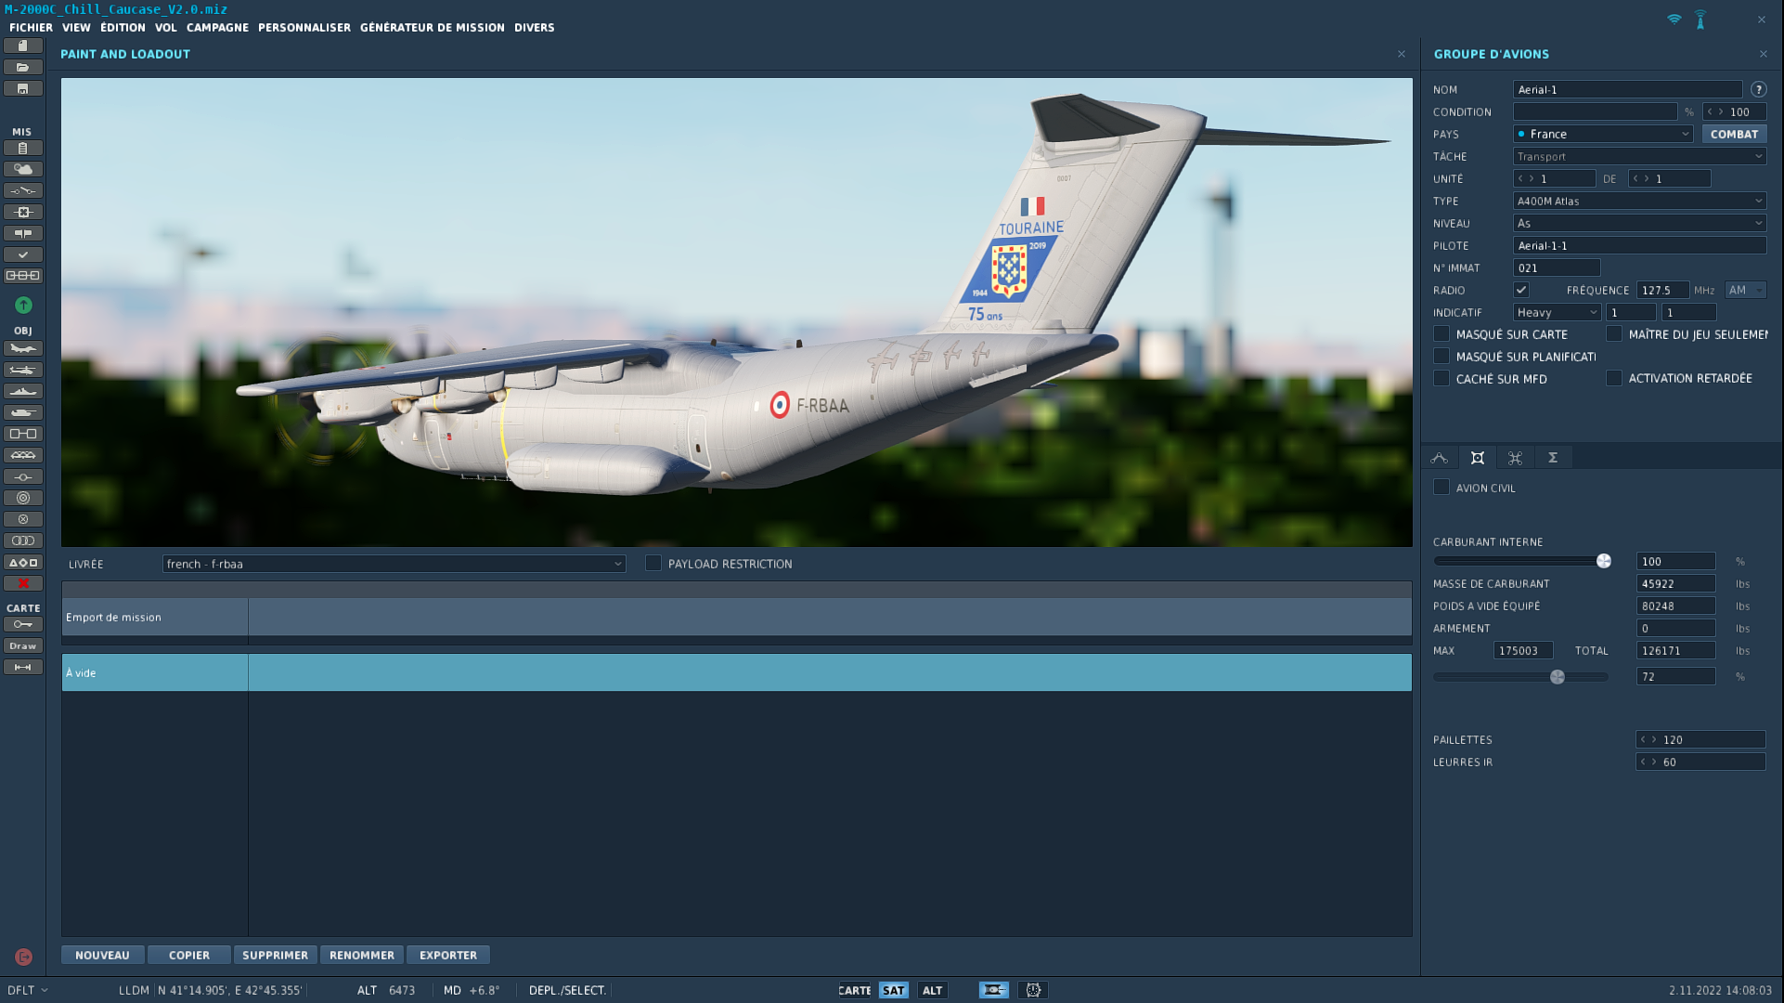Switch to the route waypoints tab

[x=1440, y=458]
